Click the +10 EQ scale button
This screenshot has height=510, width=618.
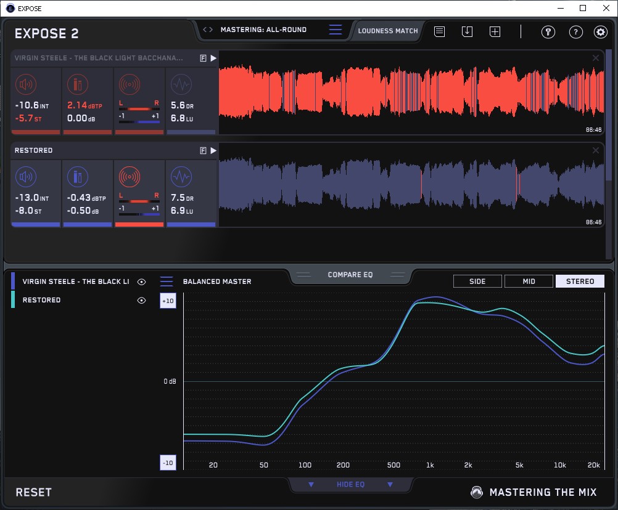point(168,301)
